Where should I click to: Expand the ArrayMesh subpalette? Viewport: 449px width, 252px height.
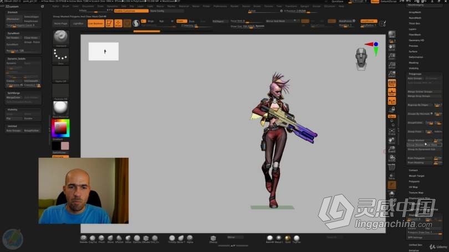pos(415,12)
